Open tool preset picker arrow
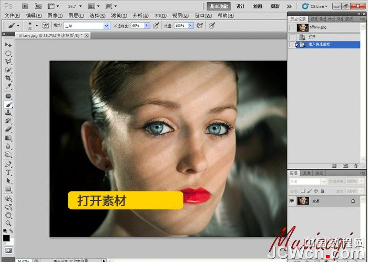The height and width of the screenshot is (262, 368). click(x=18, y=26)
